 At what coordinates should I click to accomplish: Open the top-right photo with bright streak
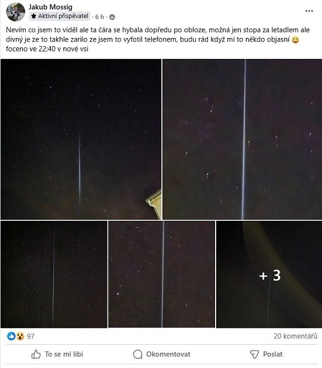click(243, 139)
